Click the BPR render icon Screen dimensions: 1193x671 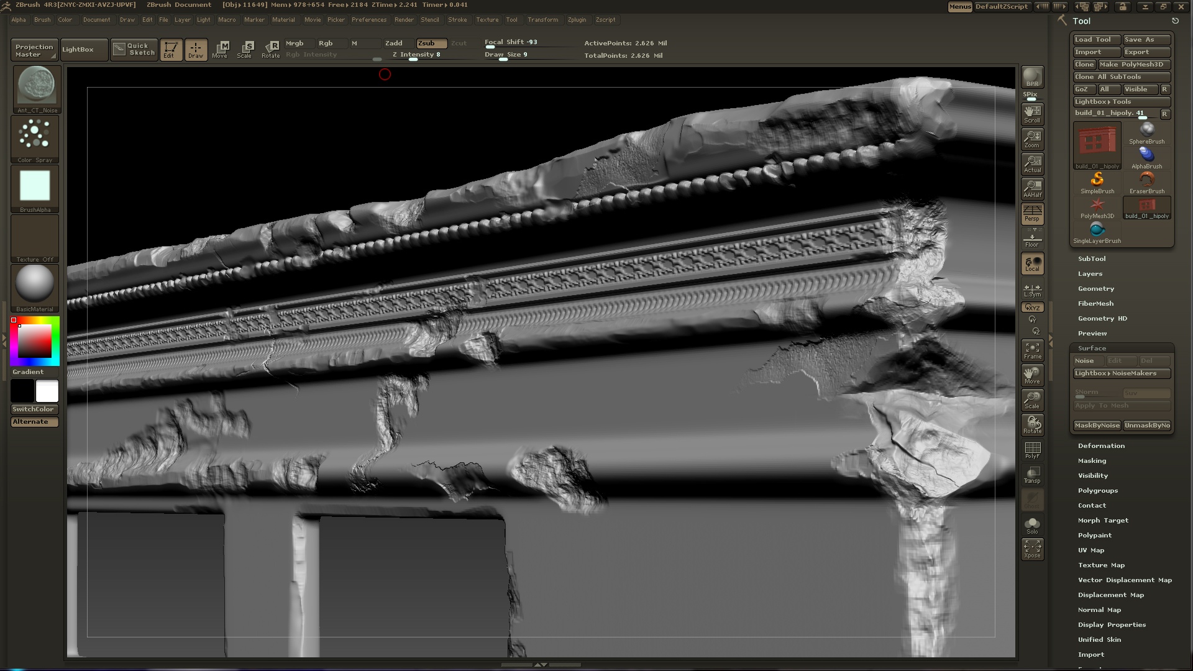pos(1032,77)
